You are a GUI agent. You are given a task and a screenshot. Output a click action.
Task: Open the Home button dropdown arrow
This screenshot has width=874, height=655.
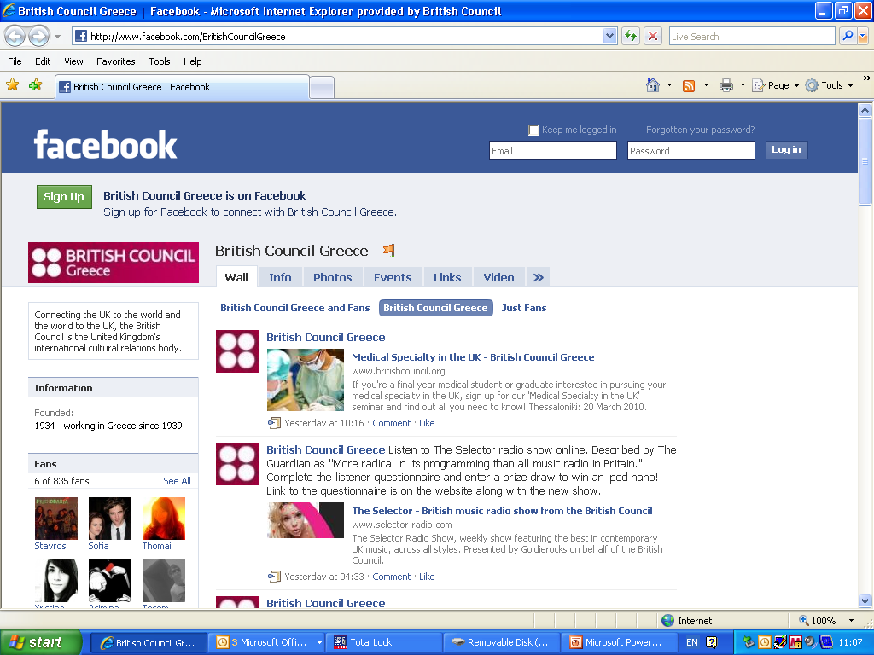[669, 85]
